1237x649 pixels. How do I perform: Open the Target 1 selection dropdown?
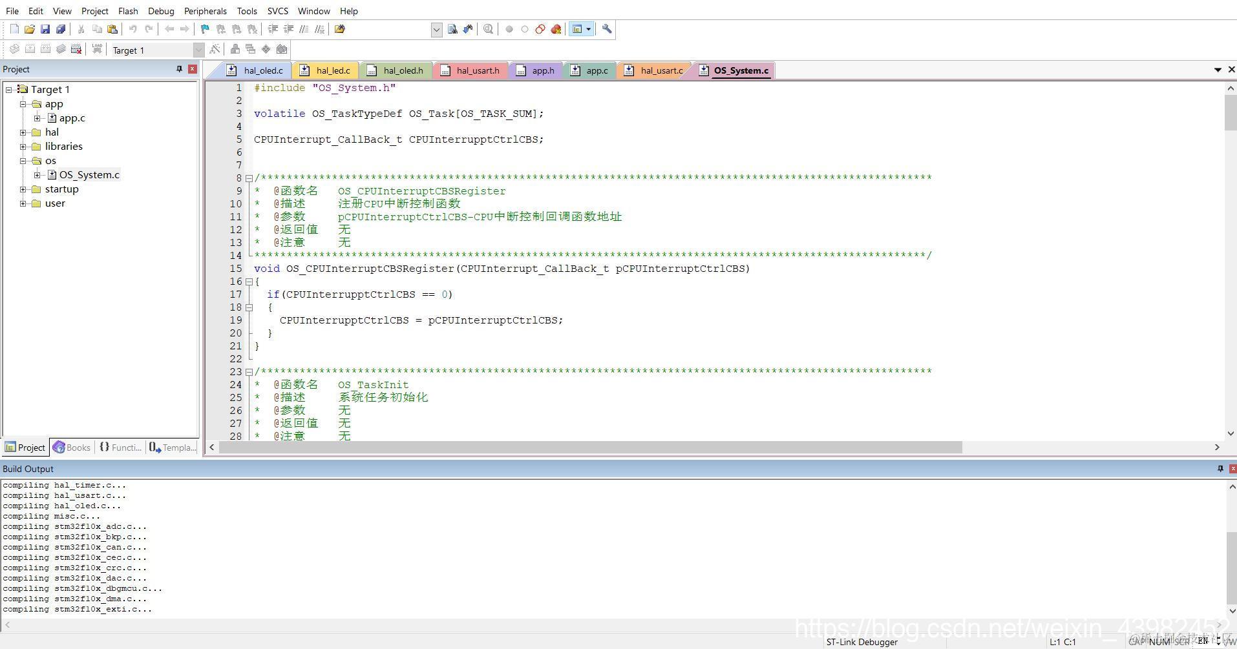tap(198, 50)
